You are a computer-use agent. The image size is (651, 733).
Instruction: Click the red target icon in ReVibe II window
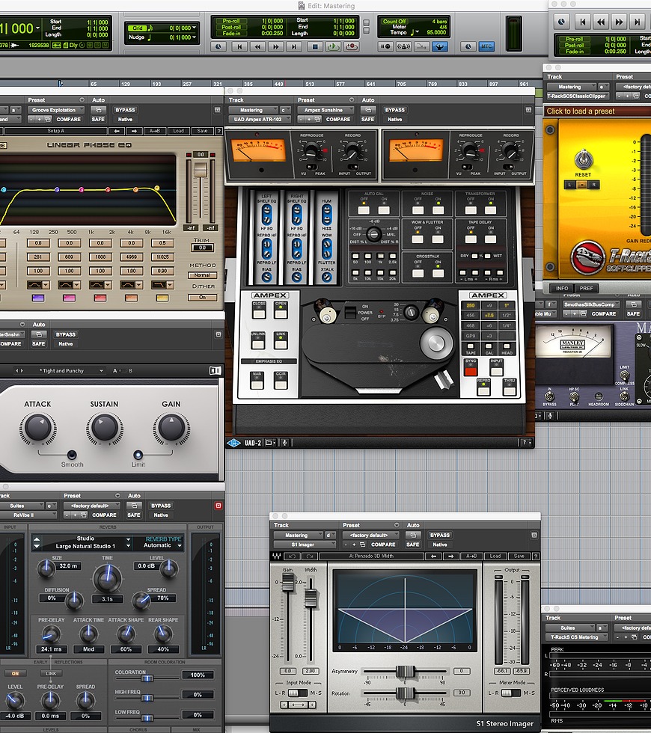click(218, 506)
